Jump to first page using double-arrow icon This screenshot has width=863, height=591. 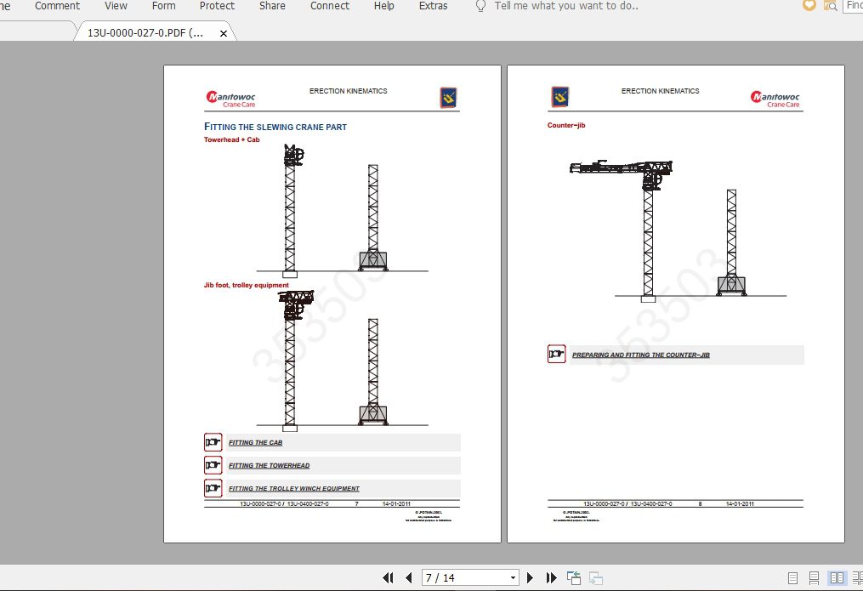(388, 577)
